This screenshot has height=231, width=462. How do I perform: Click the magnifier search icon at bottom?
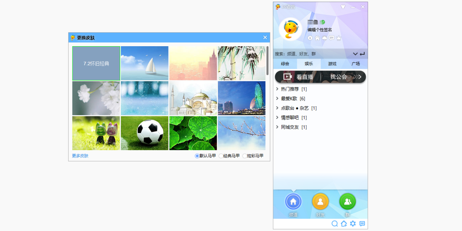point(335,224)
